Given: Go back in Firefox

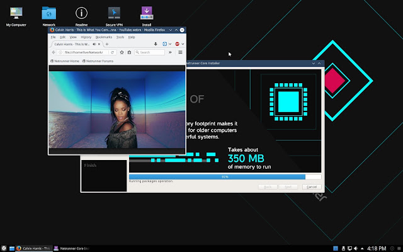Looking at the screenshot, I should point(54,52).
